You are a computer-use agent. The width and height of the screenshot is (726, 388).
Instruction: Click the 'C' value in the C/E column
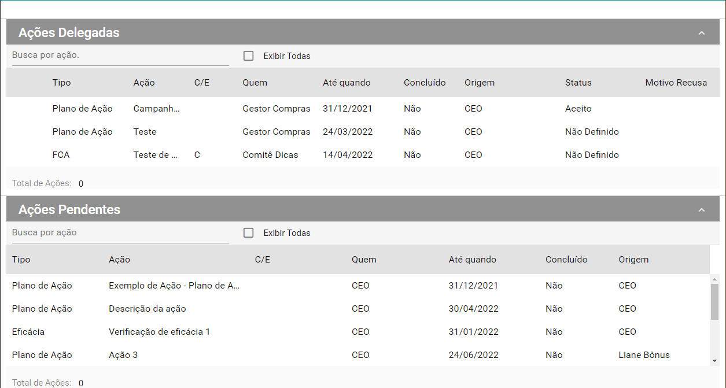click(x=197, y=155)
